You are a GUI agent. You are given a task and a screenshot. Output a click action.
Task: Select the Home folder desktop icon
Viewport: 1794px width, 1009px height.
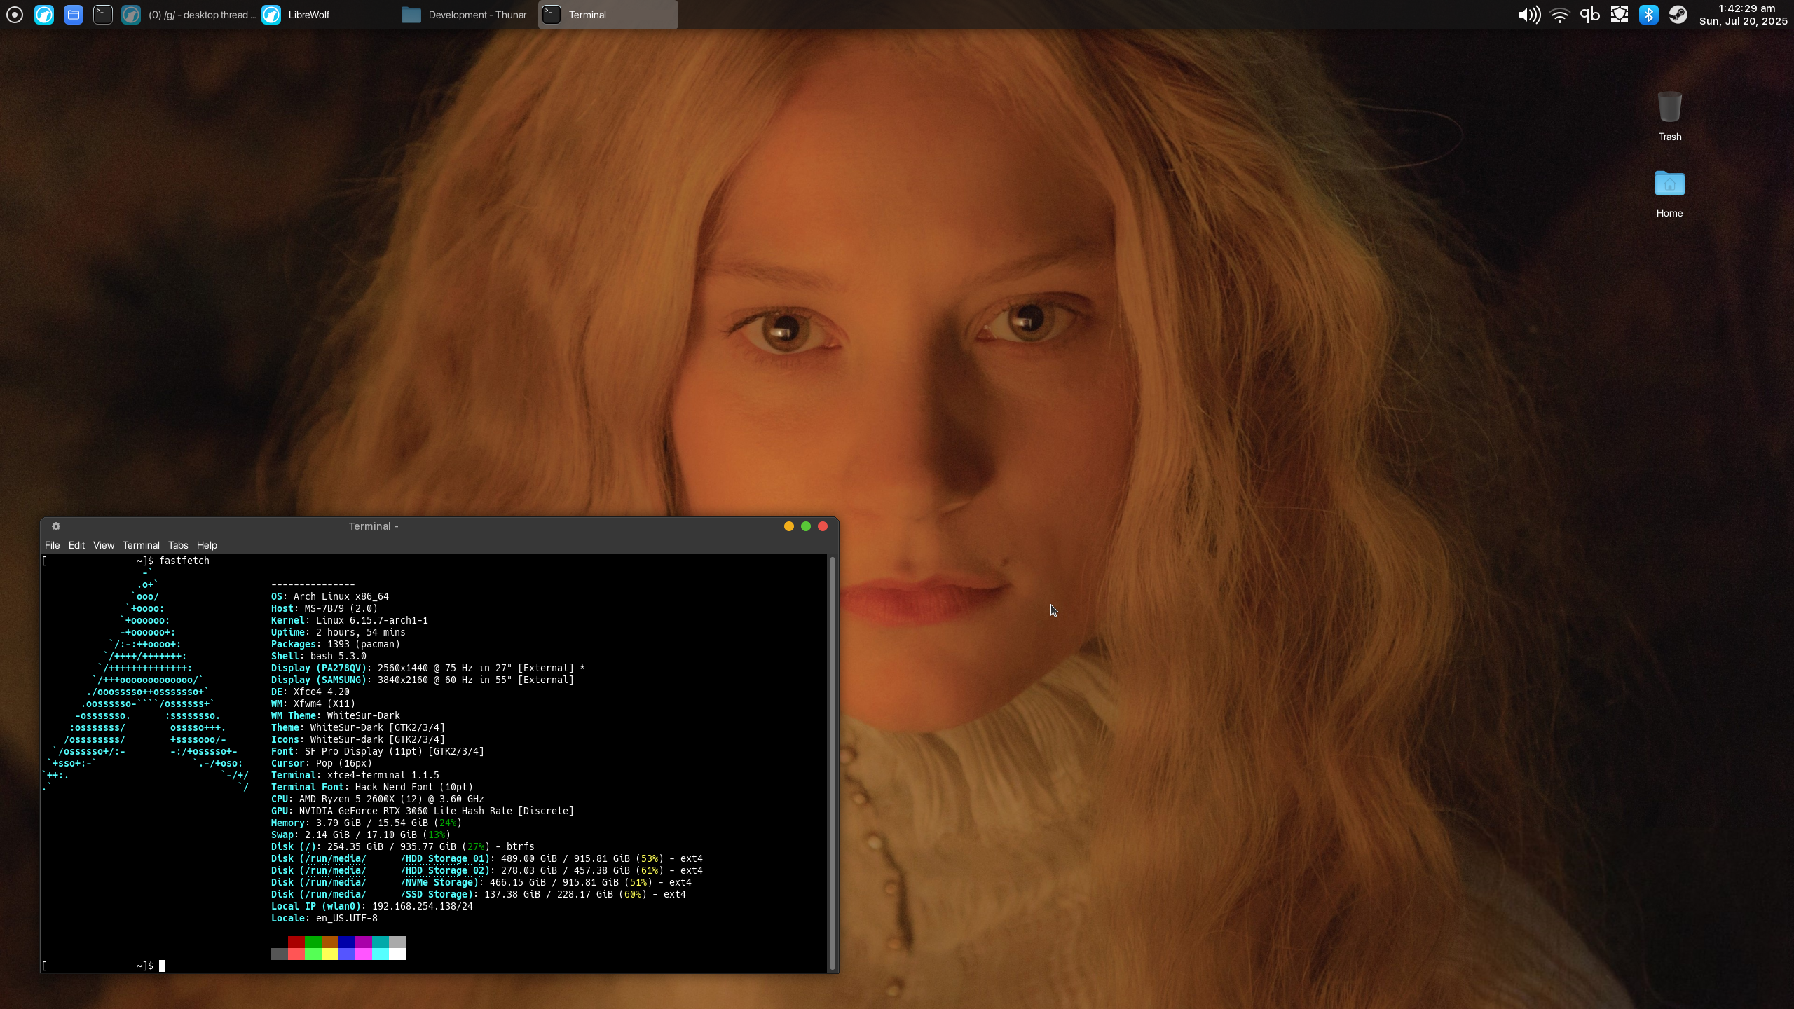point(1669,193)
